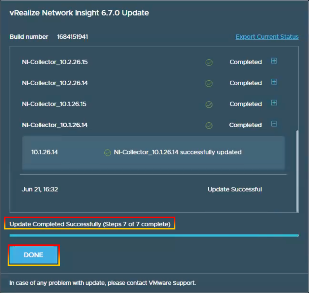This screenshot has height=293, width=309.
Task: Click the 'Update Successful' text
Action: [x=235, y=189]
